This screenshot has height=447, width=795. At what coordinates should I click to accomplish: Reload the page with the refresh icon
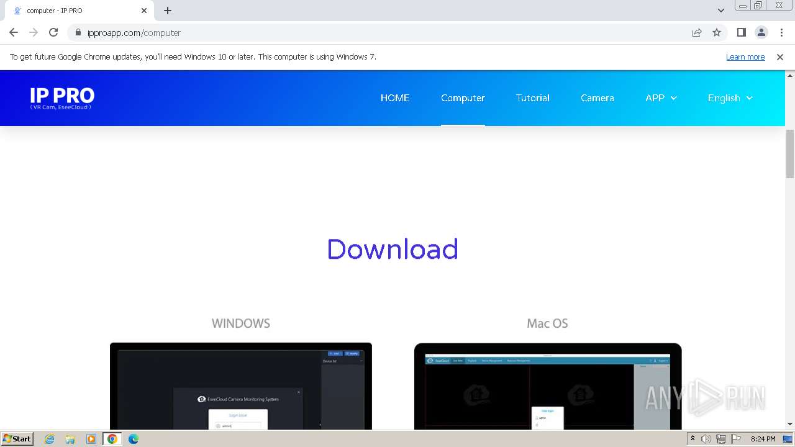(x=53, y=32)
